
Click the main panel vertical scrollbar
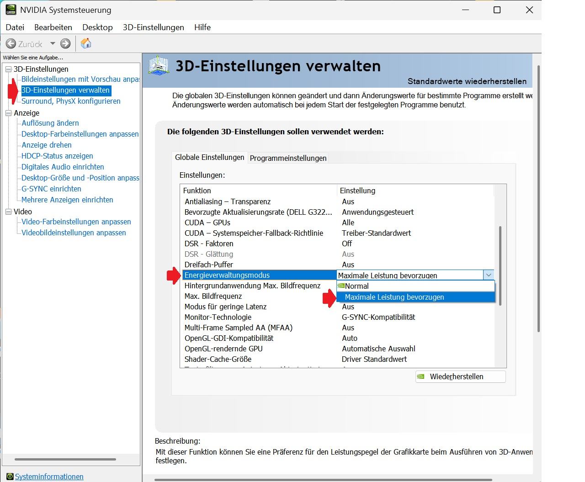[538, 199]
